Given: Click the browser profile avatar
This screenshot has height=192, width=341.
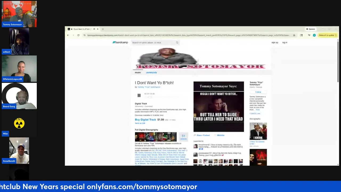Looking at the screenshot, I should point(314,35).
